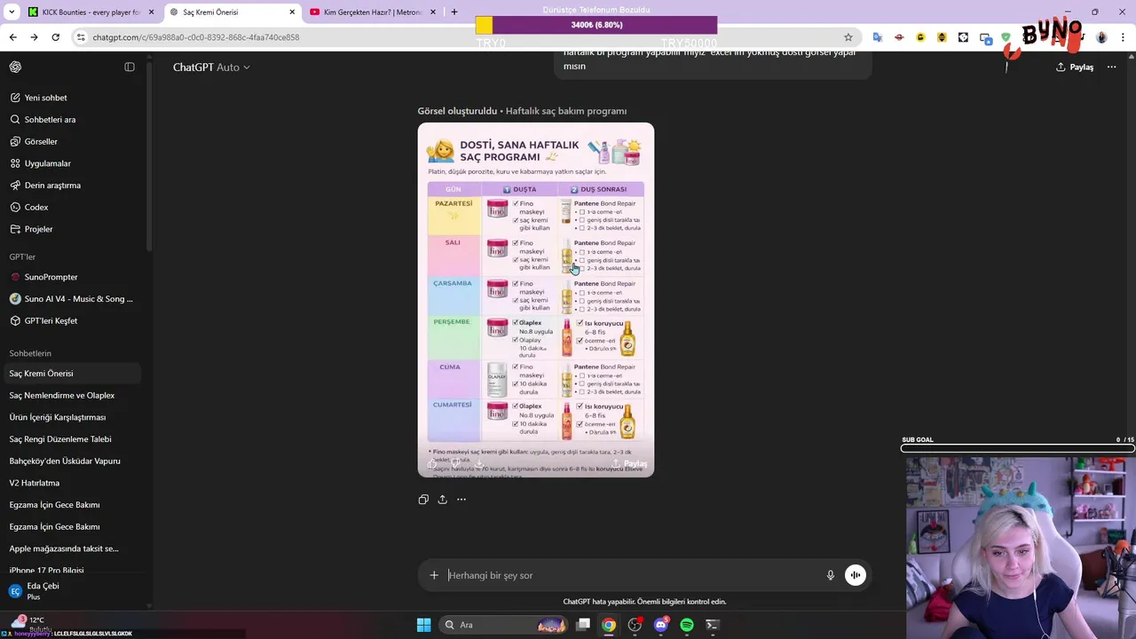Screen dimensions: 1136x639
Task: Open the Saç Rengi Düzenleme Talebi chat
Action: (71, 439)
